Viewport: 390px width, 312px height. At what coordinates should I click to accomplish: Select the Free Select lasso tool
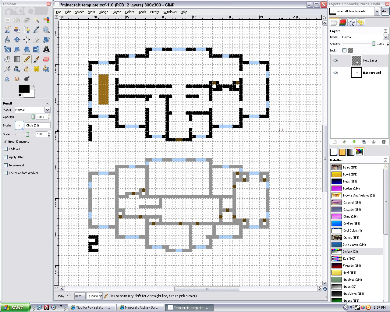point(27,20)
